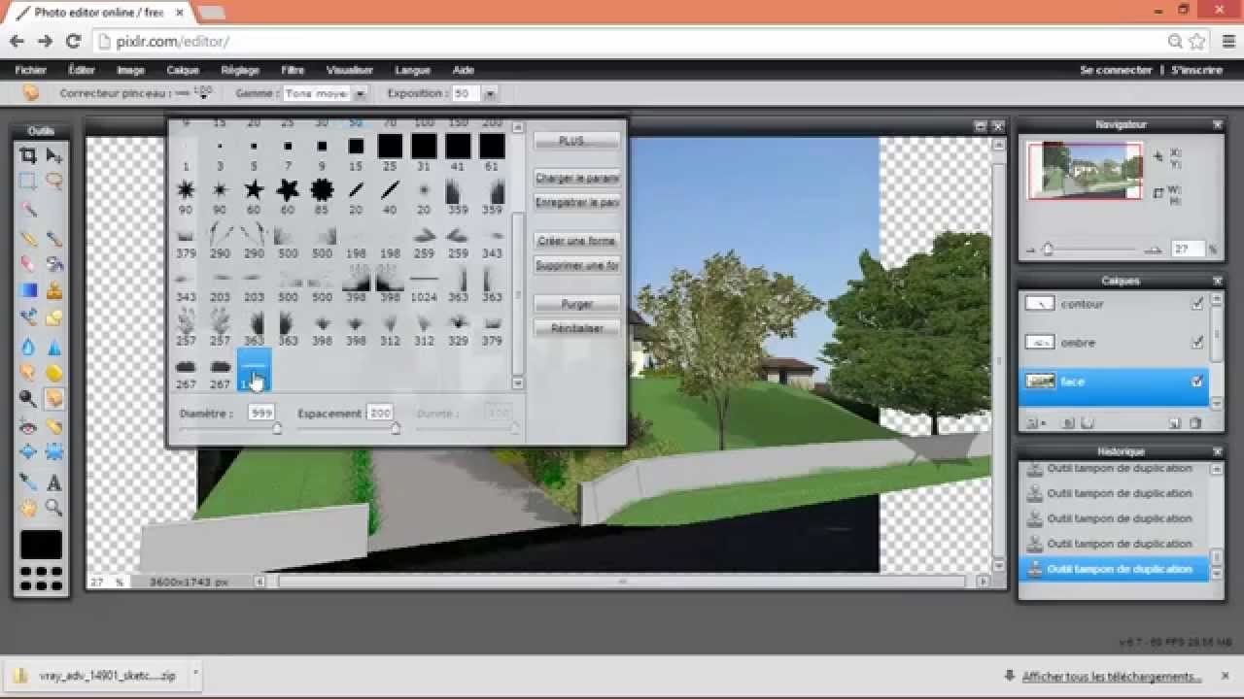Select the Sponge tool
Screen dimensions: 1244x699
(54, 373)
